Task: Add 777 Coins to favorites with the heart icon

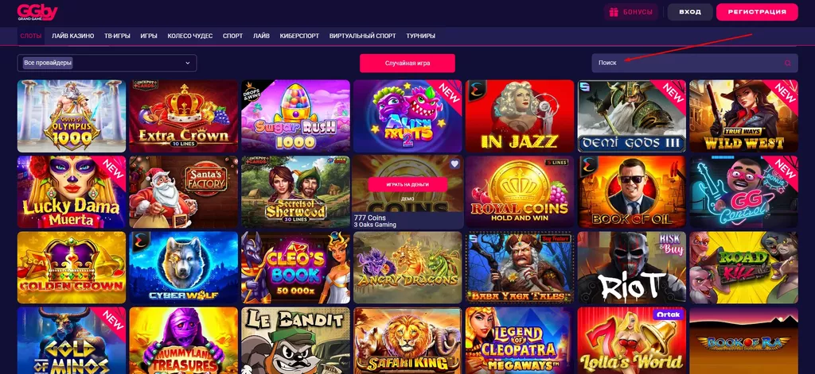Action: (x=454, y=164)
